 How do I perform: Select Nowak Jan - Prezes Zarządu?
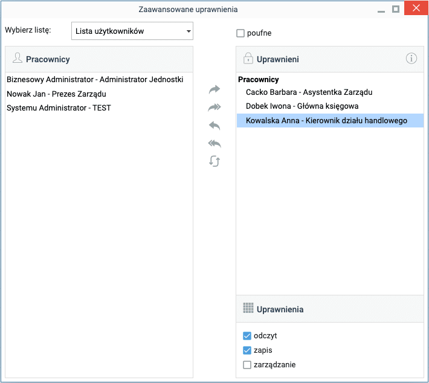tap(56, 94)
